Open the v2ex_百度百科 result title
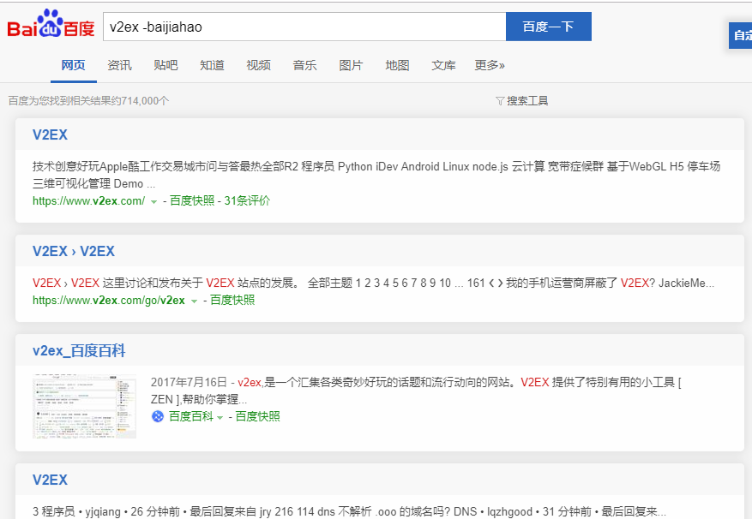Viewport: 752px width, 519px height. point(79,351)
